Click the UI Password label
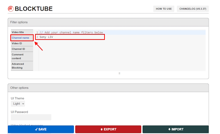Viewport: 220px width, 134px height. tap(19, 112)
